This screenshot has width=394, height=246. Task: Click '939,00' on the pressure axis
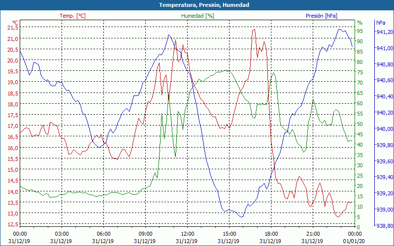click(384, 210)
